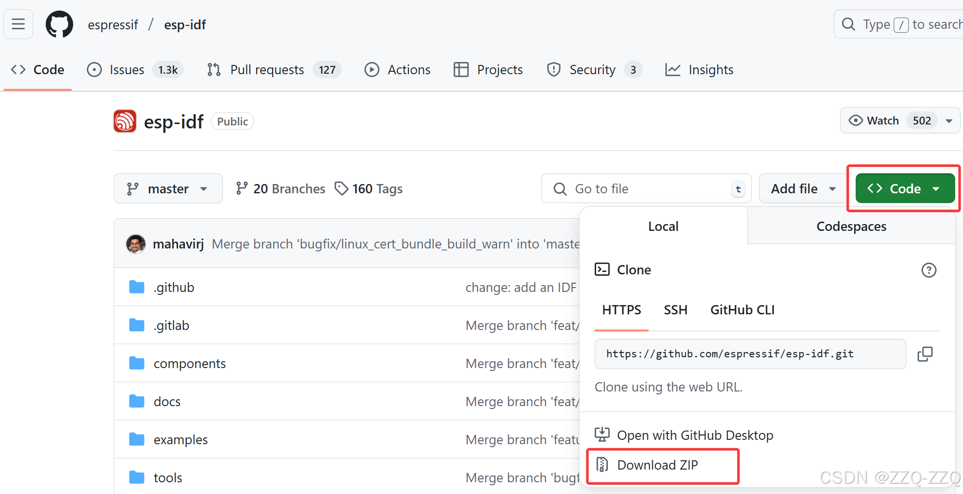This screenshot has height=494, width=963.
Task: Click the examples folder icon
Action: 137,439
